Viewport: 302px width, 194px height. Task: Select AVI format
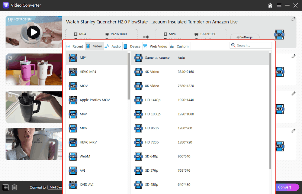point(97,170)
